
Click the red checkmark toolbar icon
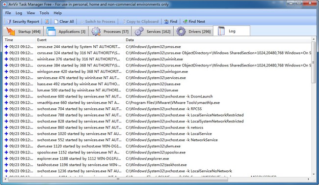pyautogui.click(x=47, y=22)
